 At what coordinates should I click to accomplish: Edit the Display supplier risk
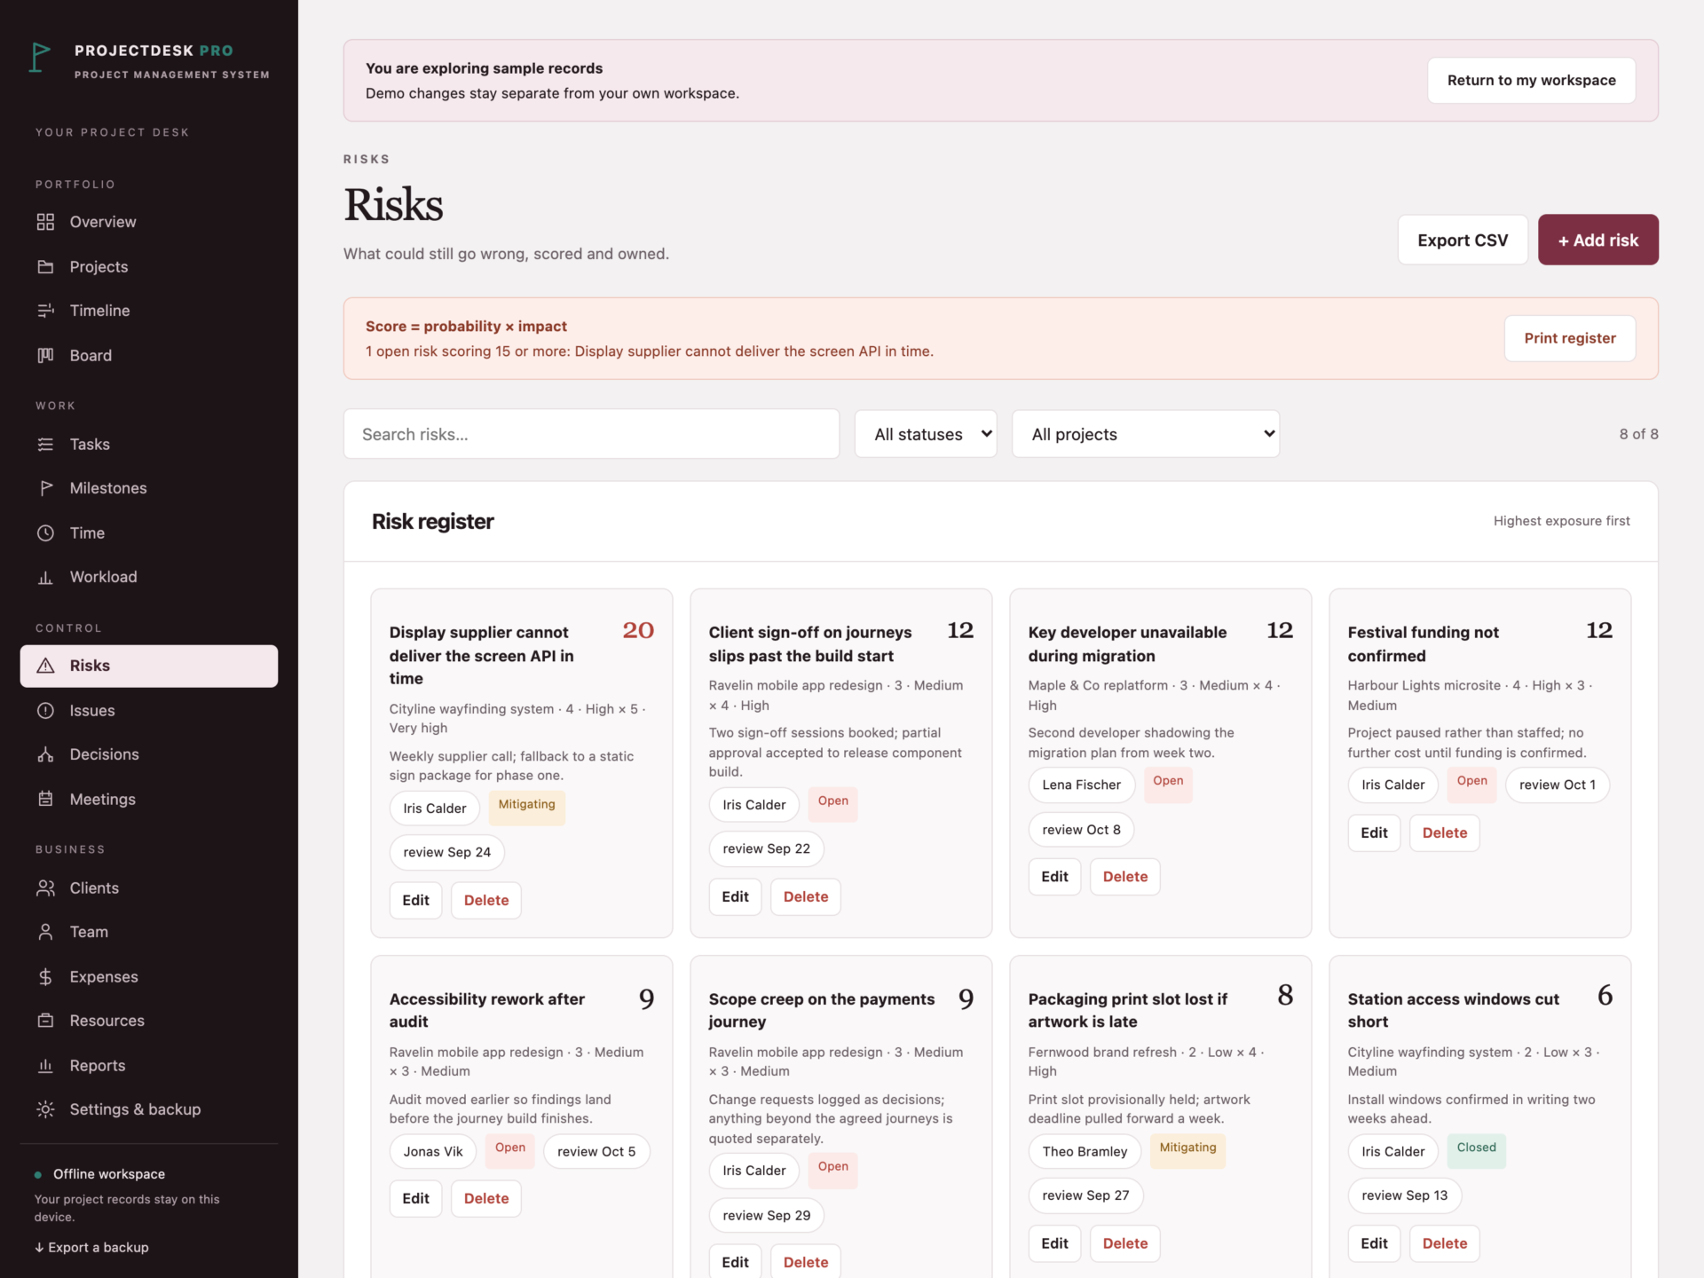point(415,900)
